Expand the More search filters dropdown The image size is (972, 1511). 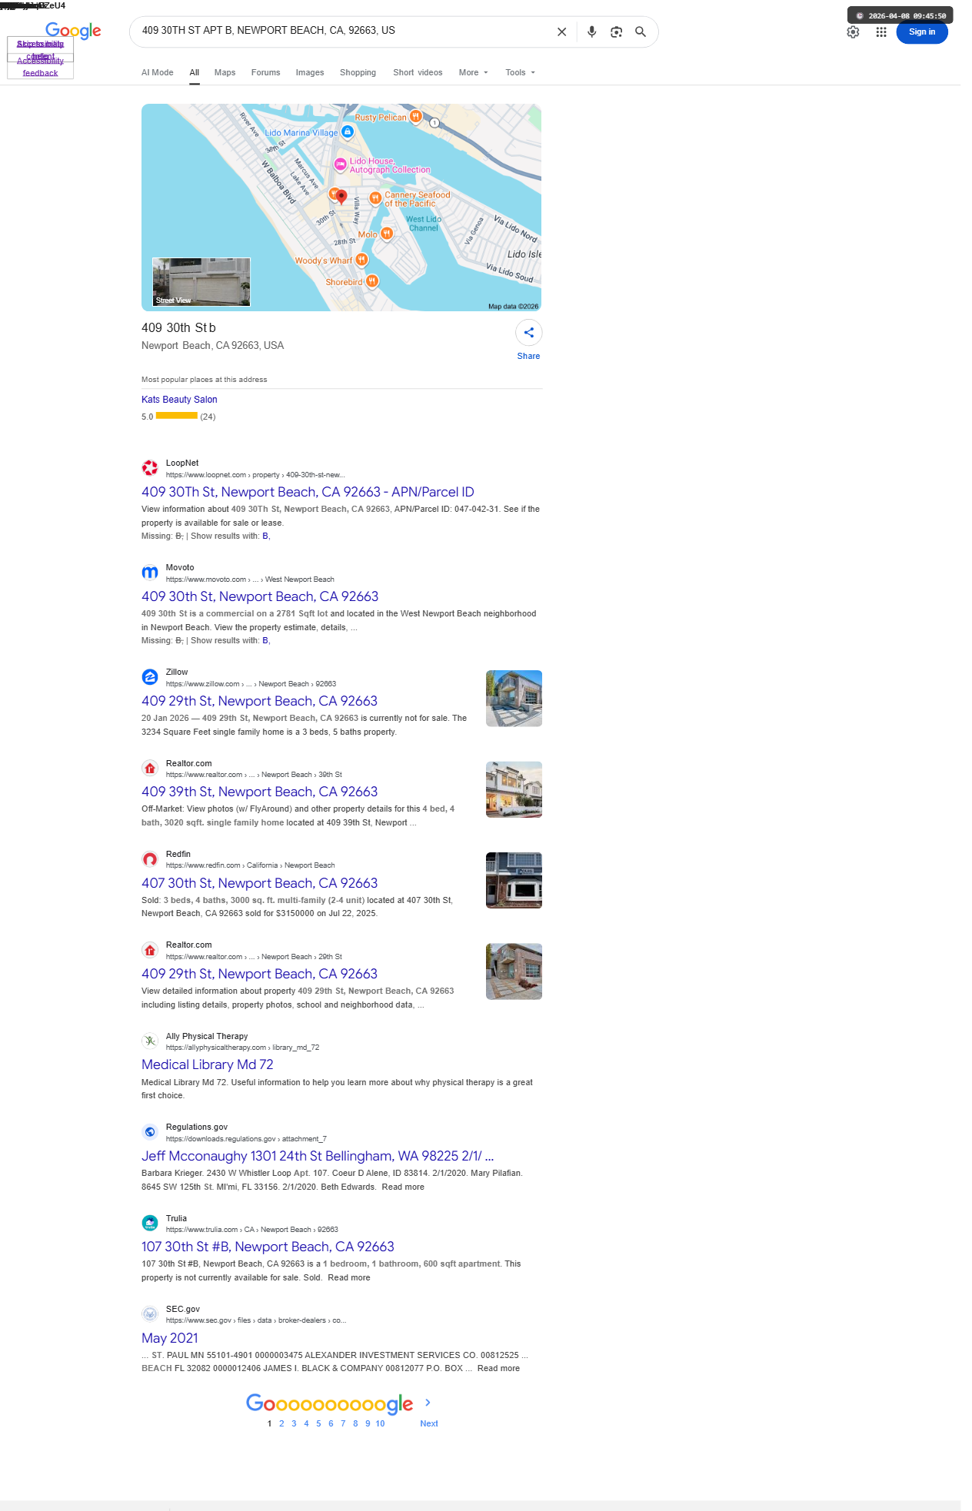click(x=473, y=72)
